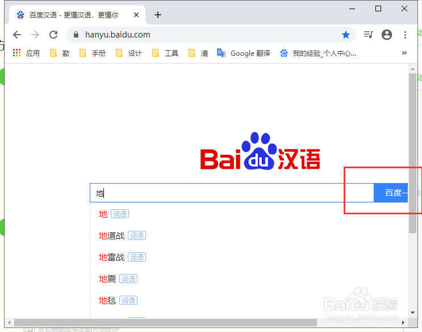This screenshot has height=332, width=422.
Task: View site info via lock icon
Action: pos(76,35)
